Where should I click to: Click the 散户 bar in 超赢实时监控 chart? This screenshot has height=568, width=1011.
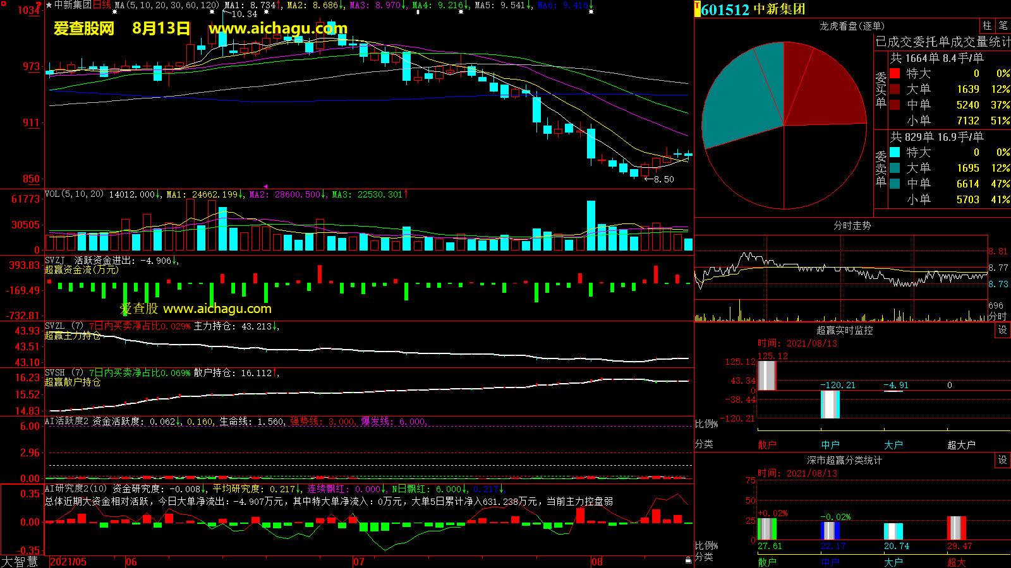(766, 376)
